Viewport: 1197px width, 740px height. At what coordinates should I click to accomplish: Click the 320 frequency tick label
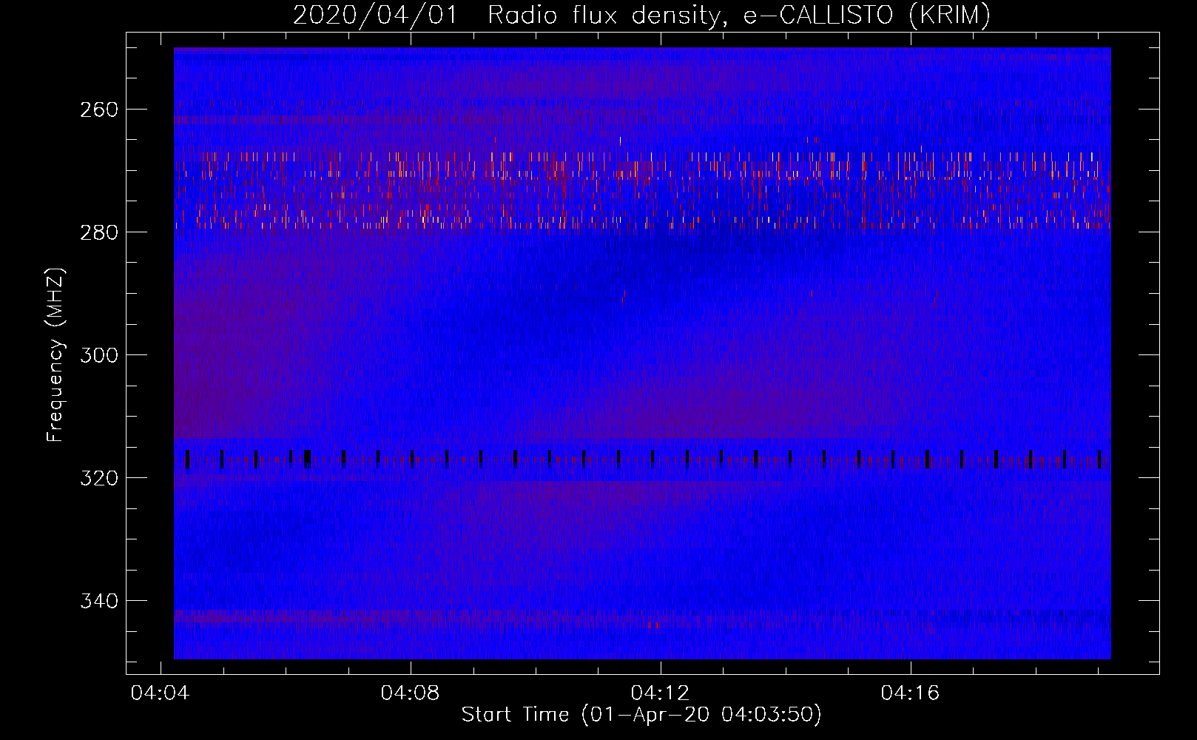[x=99, y=478]
